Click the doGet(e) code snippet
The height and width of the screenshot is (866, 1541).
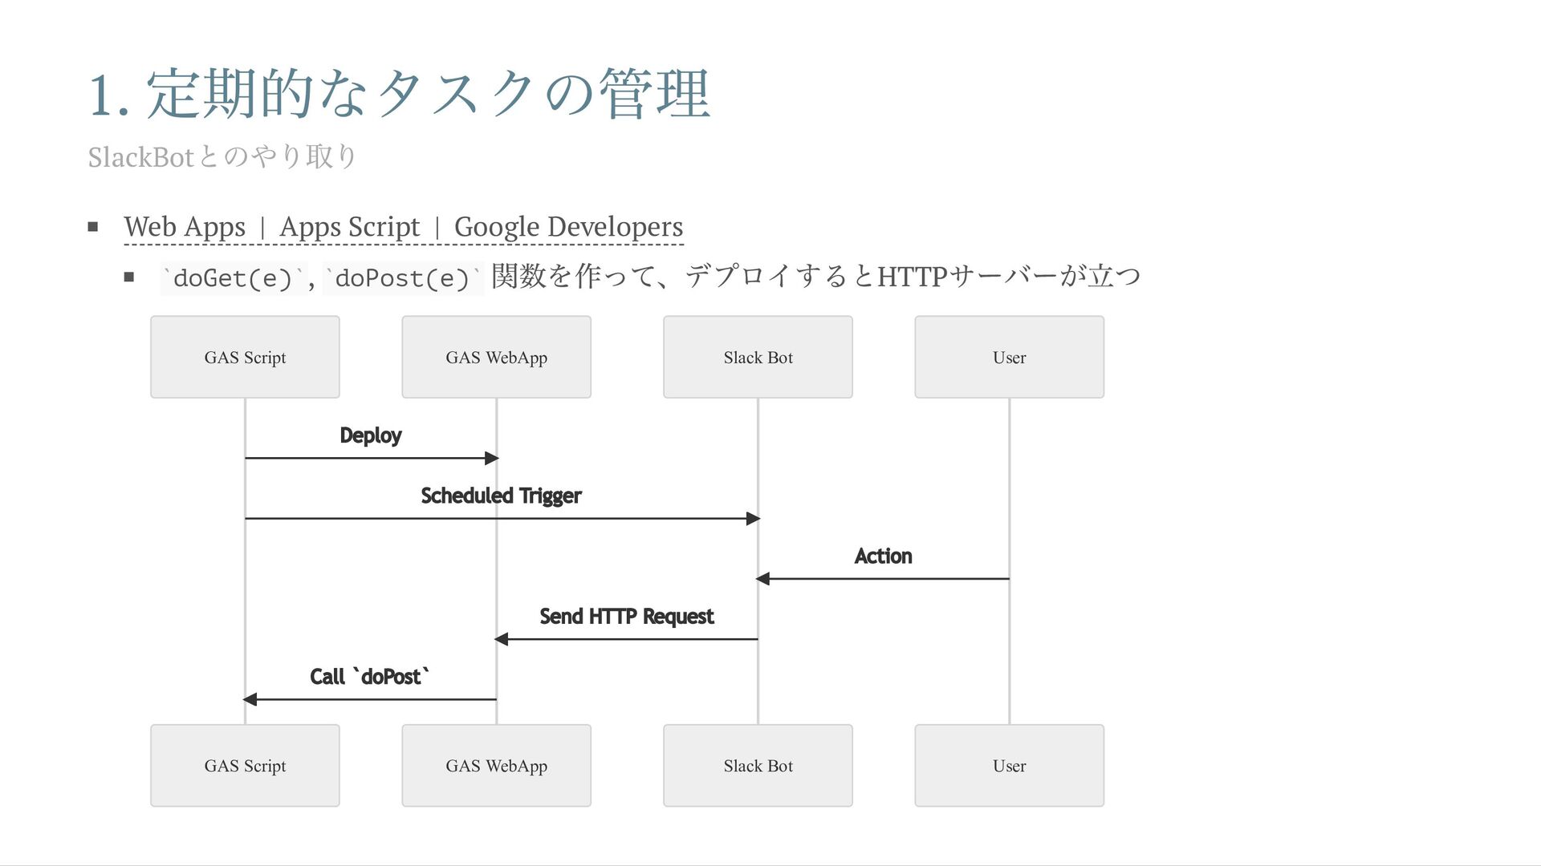[233, 278]
